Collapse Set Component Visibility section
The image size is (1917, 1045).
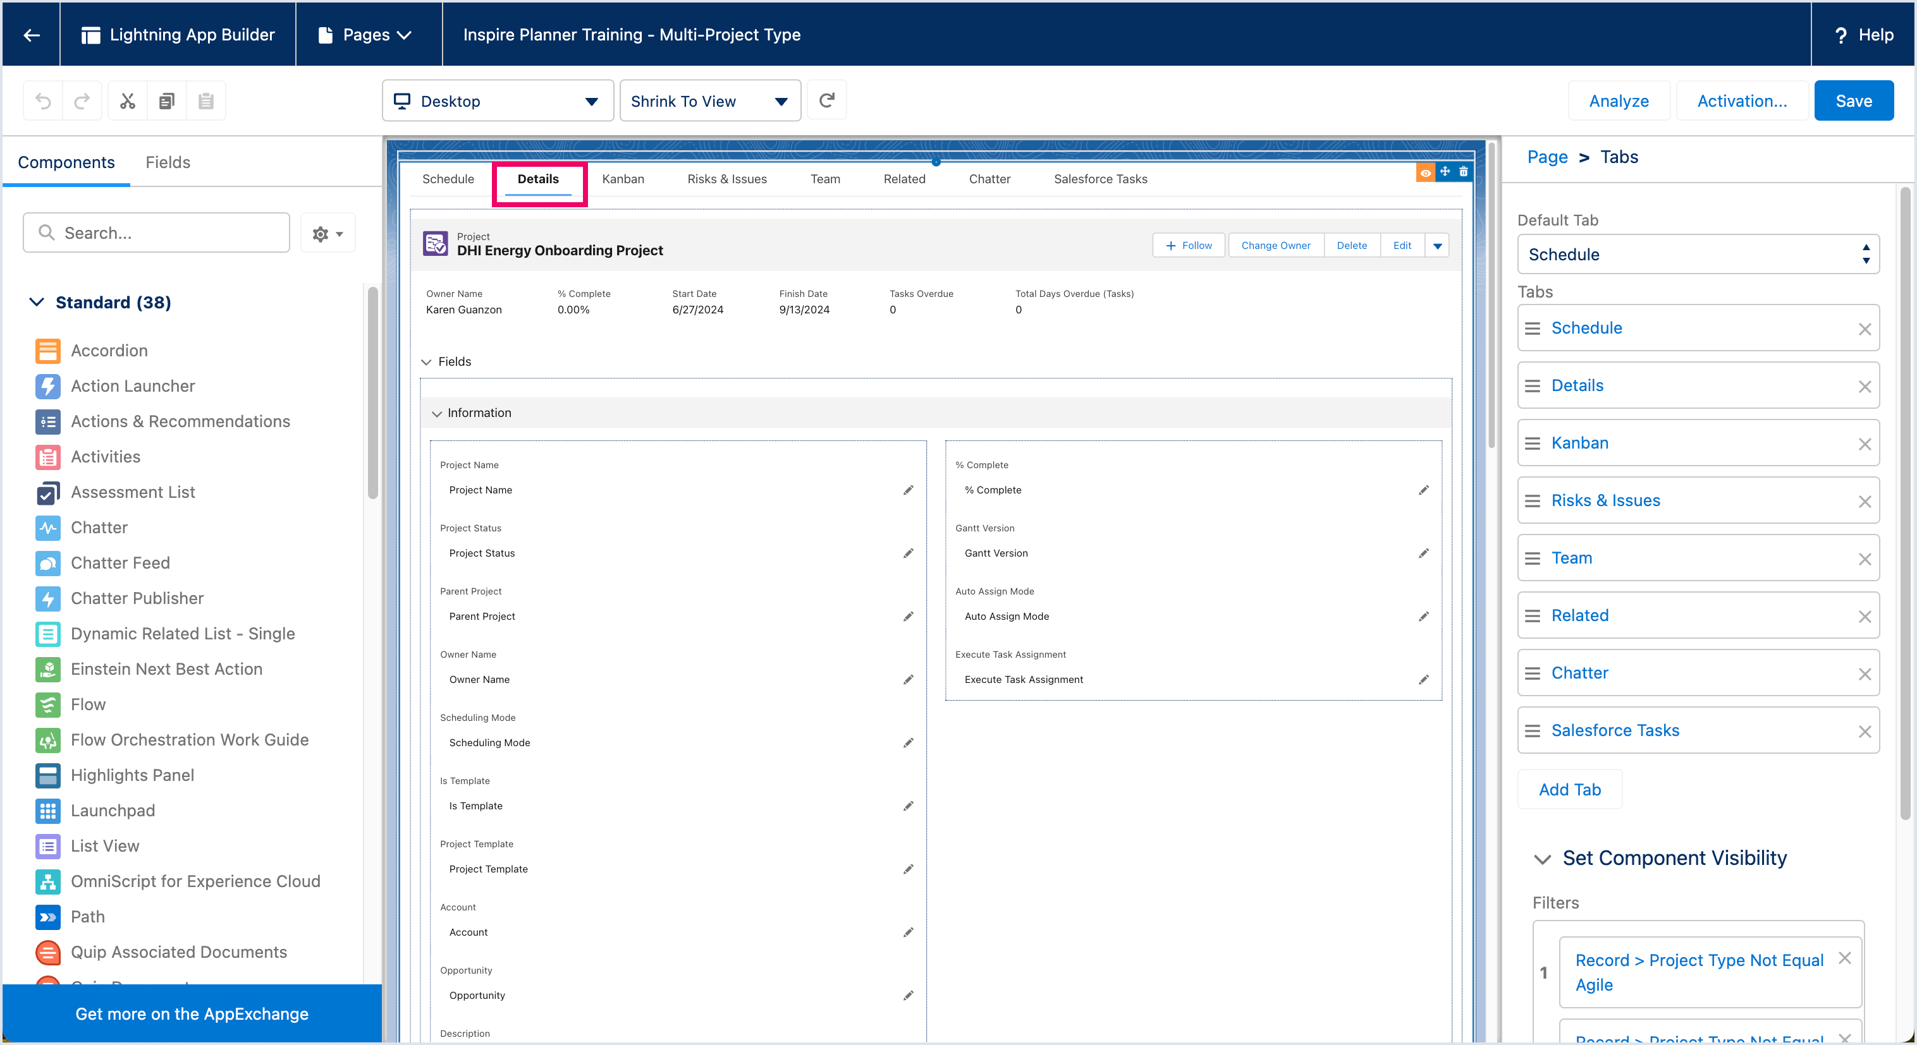[x=1542, y=859]
